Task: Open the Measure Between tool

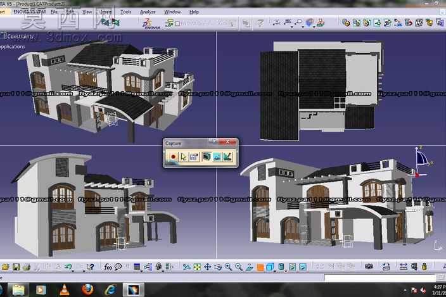Action: pos(404,267)
